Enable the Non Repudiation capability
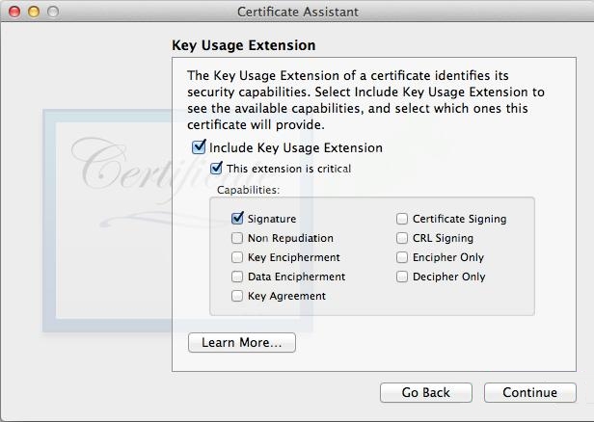This screenshot has height=422, width=594. click(237, 238)
